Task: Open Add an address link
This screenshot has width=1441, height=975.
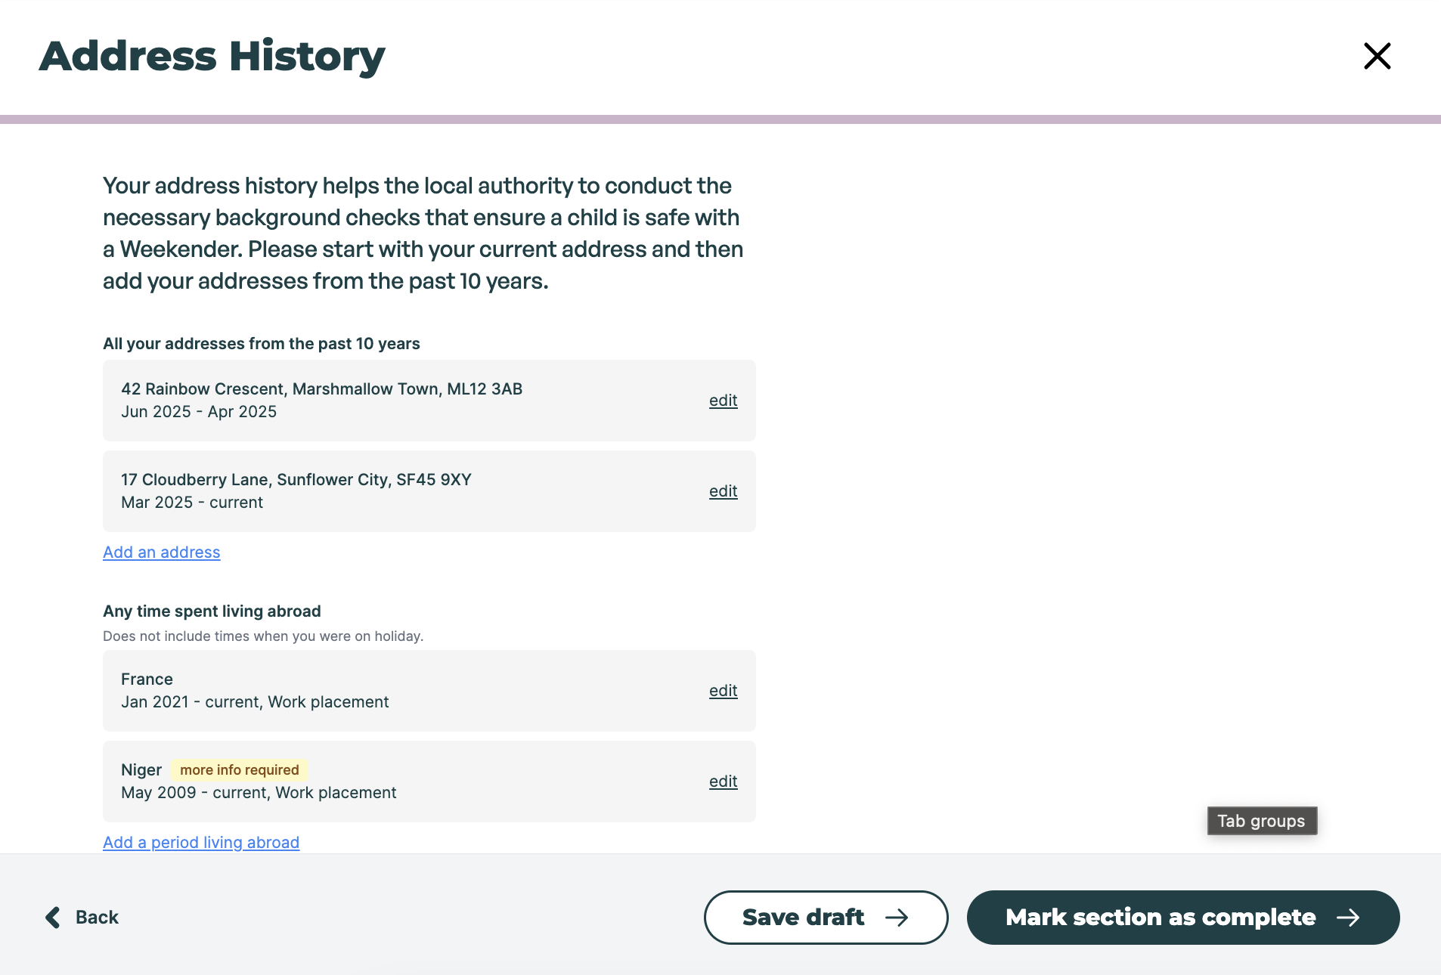Action: point(161,552)
